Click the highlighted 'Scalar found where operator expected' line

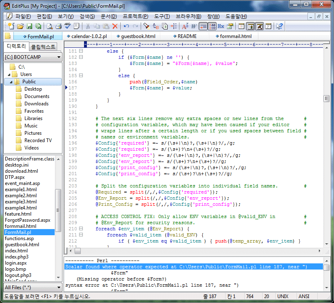pyautogui.click(x=194, y=267)
